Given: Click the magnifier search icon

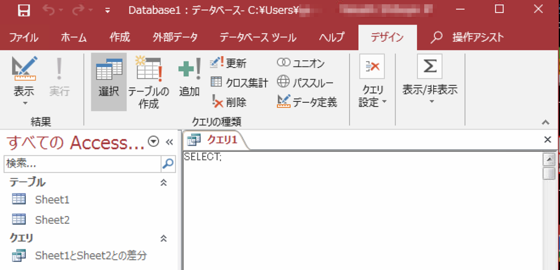Looking at the screenshot, I should (x=168, y=164).
